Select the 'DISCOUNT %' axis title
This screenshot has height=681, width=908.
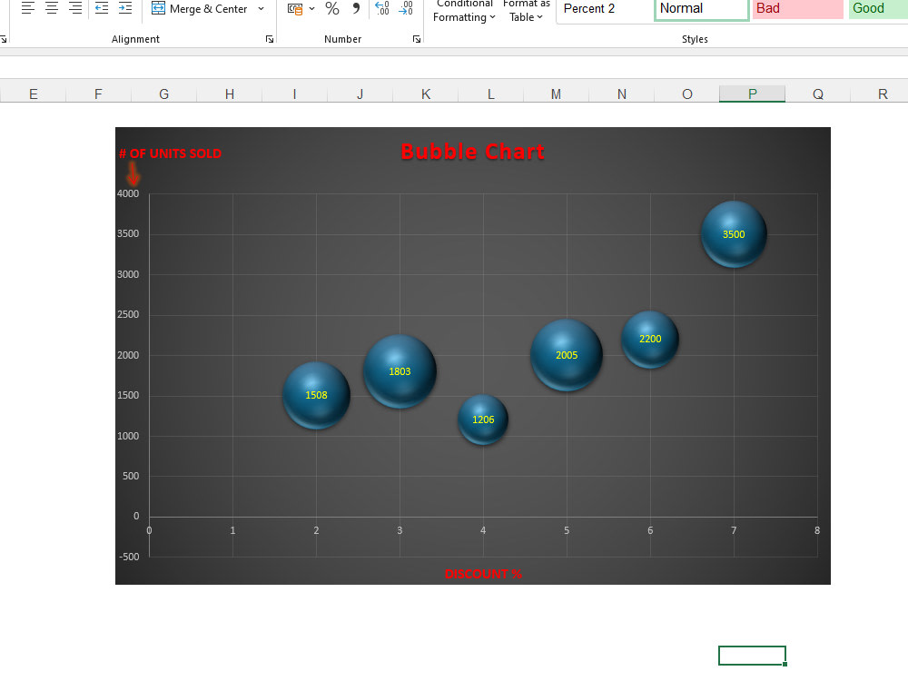coord(483,574)
